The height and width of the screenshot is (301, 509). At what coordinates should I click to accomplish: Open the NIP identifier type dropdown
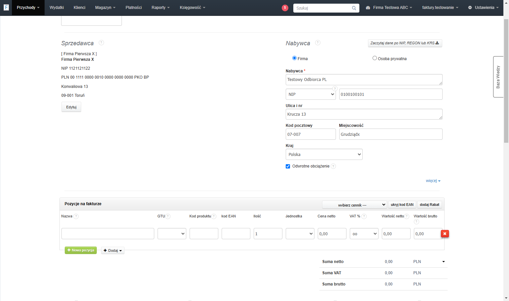[311, 94]
